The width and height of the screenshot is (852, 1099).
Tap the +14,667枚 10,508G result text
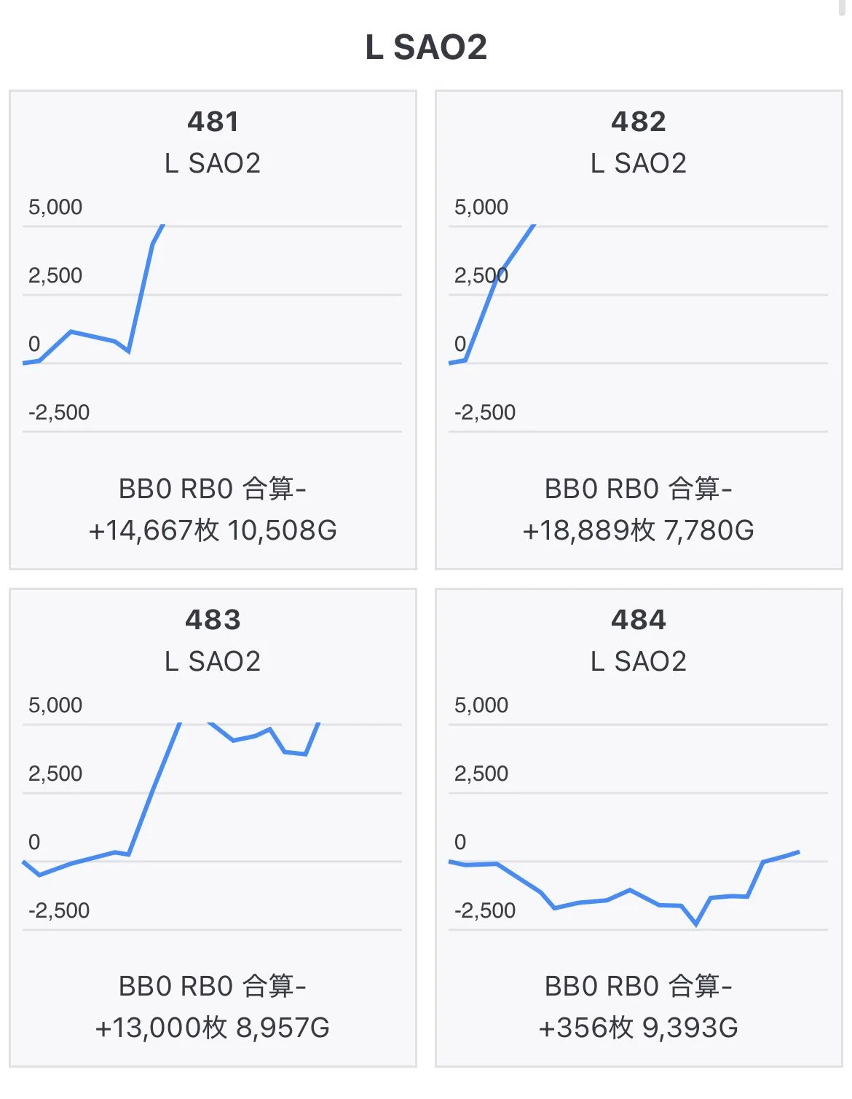click(213, 530)
